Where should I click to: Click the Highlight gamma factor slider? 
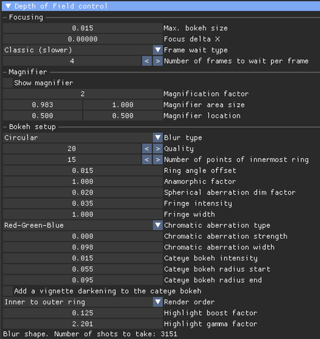(83, 324)
